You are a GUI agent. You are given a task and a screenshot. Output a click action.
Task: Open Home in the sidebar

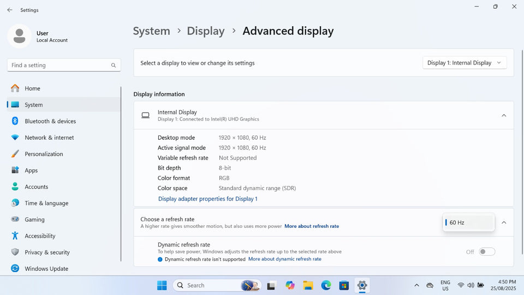coord(63,88)
